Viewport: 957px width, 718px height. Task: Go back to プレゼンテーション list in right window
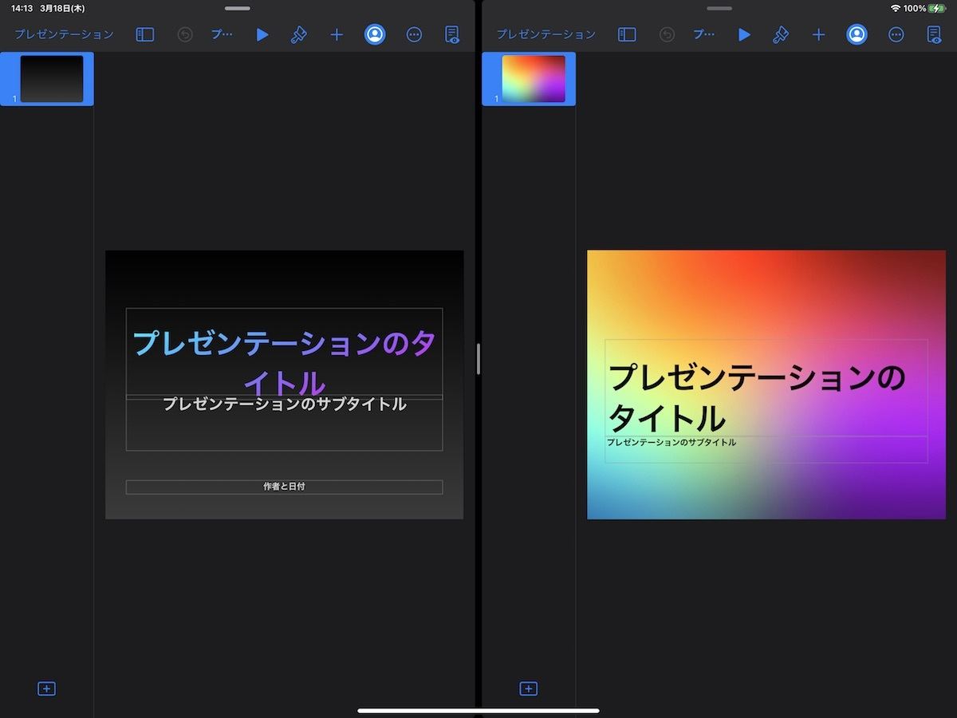[545, 34]
